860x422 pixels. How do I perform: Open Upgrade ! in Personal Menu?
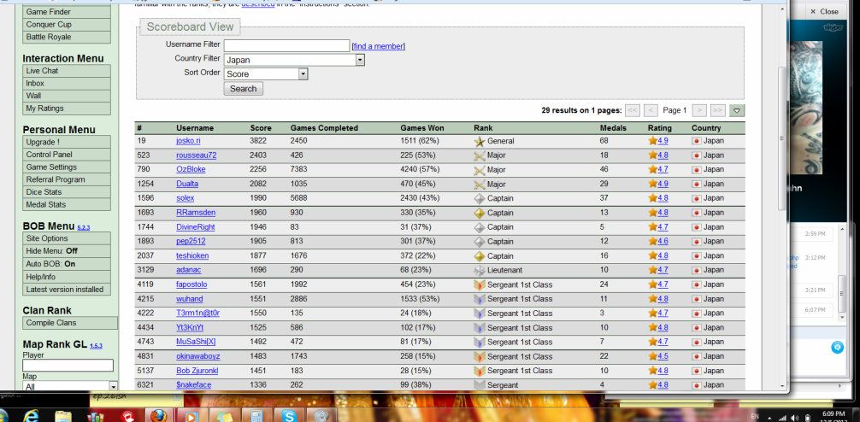pyautogui.click(x=67, y=142)
